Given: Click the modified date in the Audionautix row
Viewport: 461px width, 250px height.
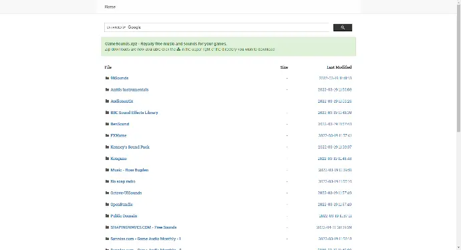Looking at the screenshot, I should tap(335, 101).
